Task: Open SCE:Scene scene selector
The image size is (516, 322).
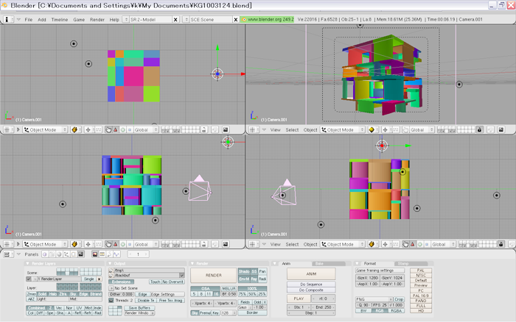Action: [207, 19]
